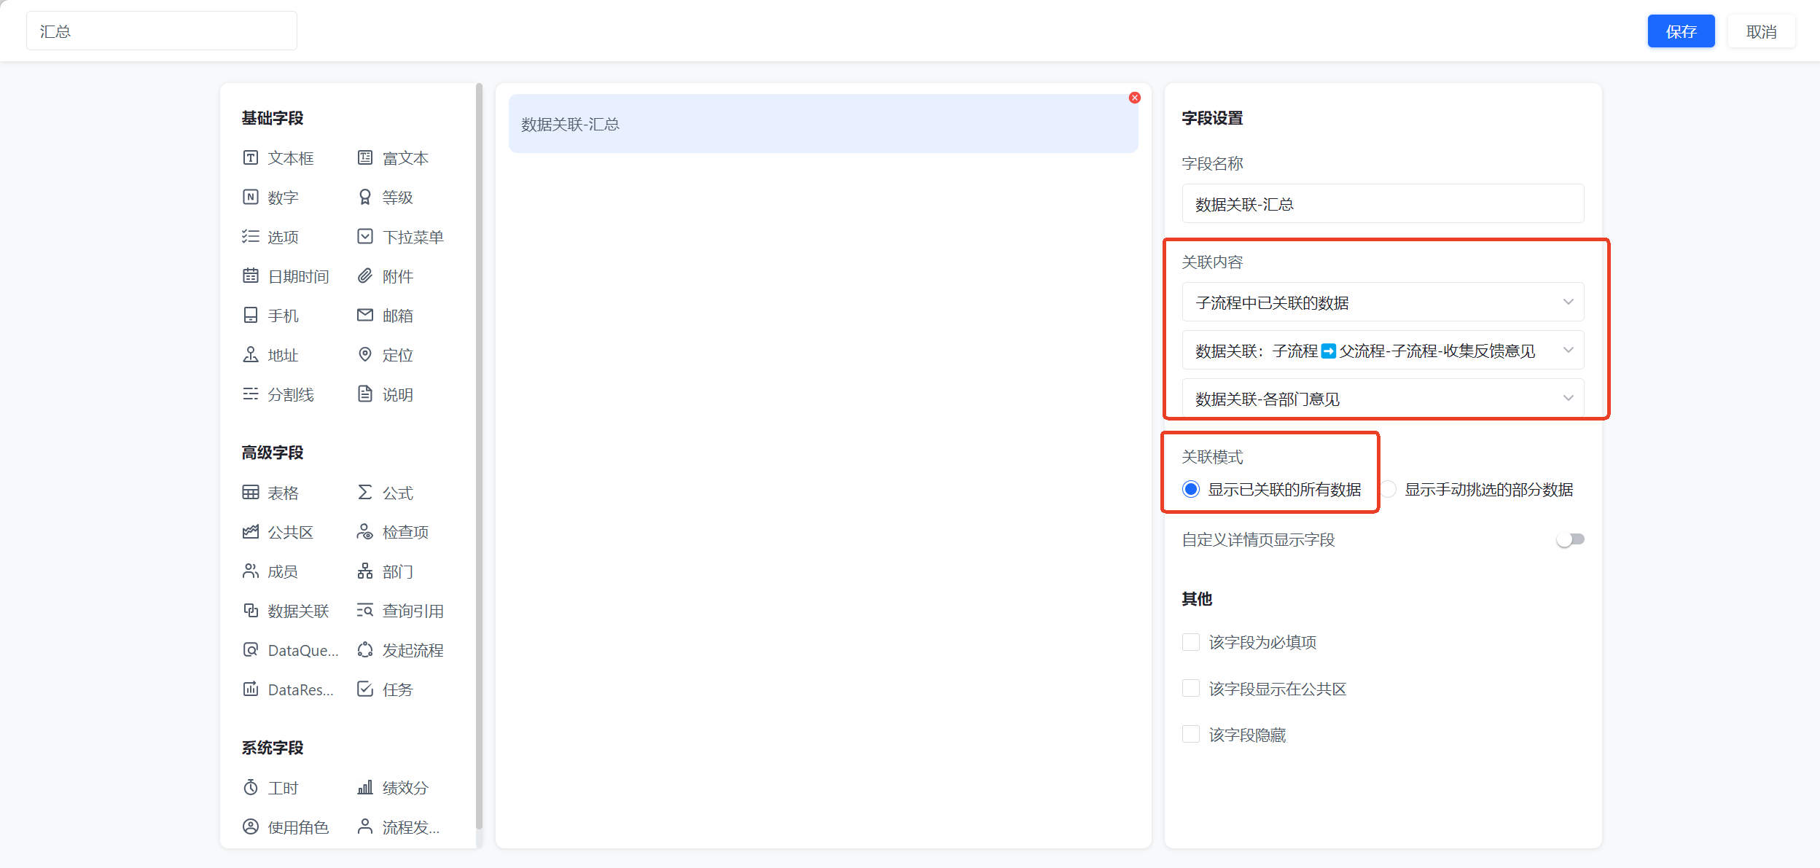Add a 分割线 divider field
Screen dimensions: 1820x868
[x=278, y=394]
